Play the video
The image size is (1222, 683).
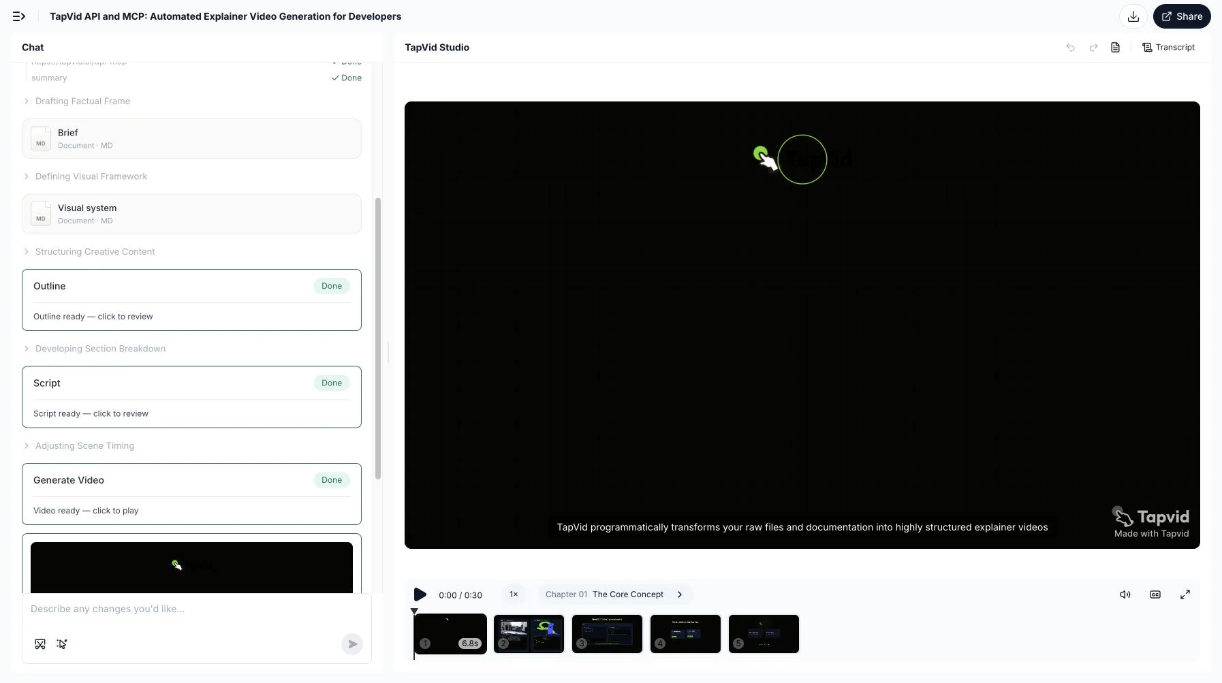420,594
